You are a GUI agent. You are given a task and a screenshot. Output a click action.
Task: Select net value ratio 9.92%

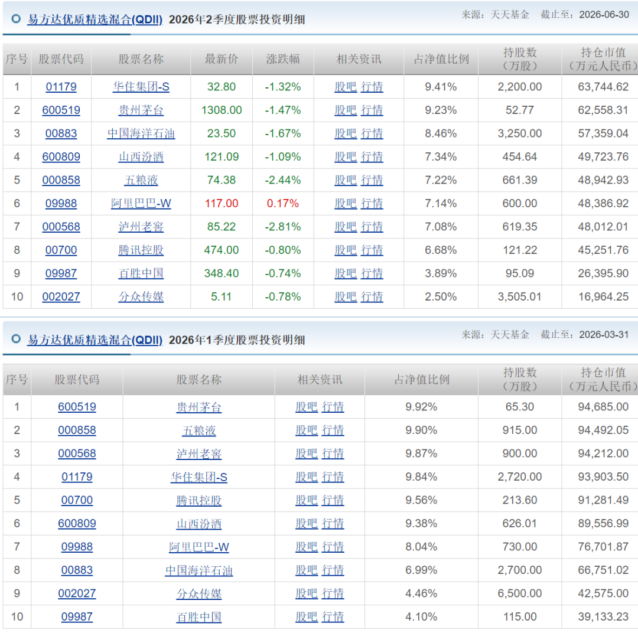(x=421, y=407)
